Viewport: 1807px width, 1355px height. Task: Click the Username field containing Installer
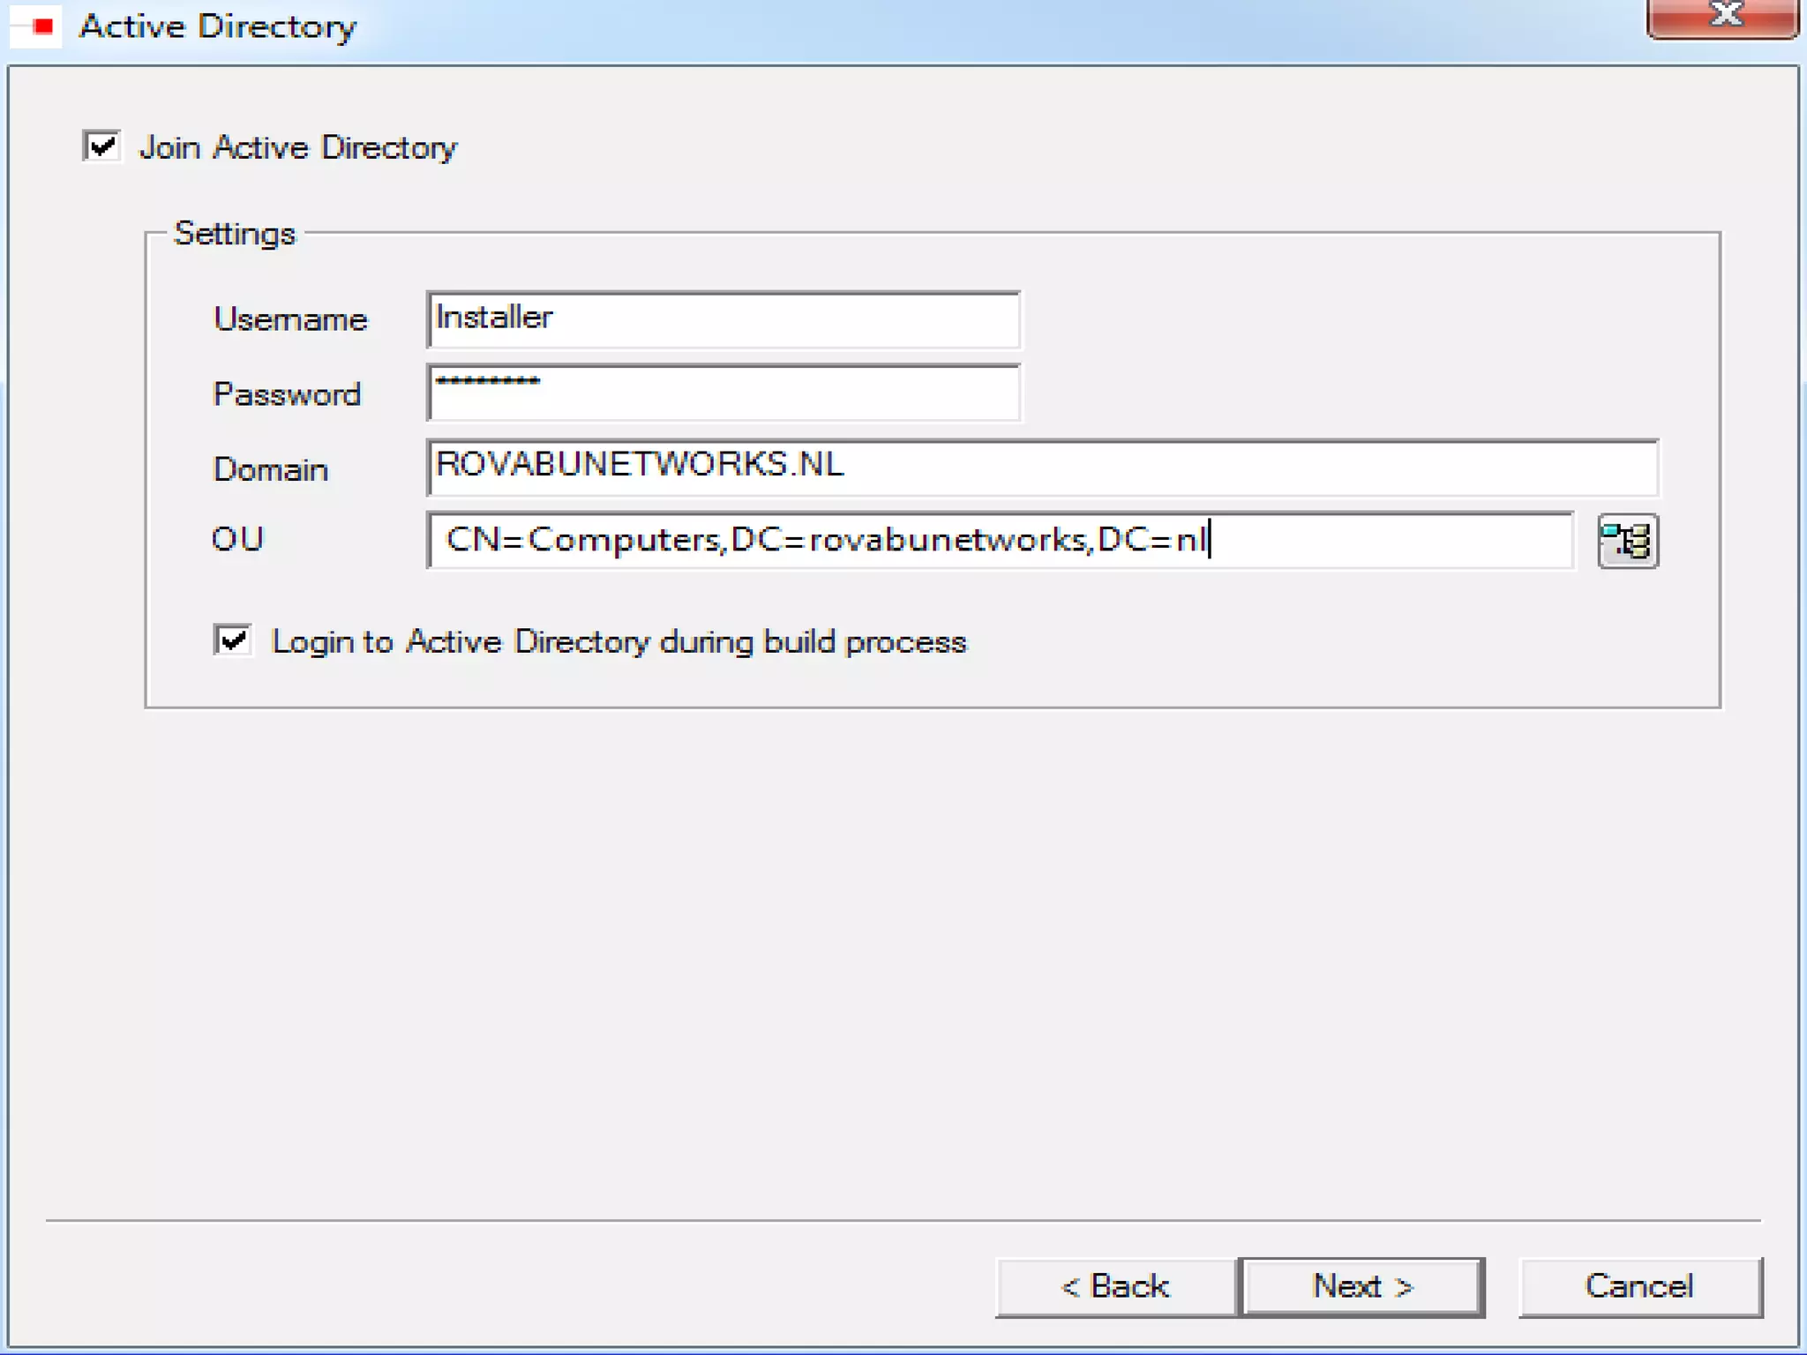pos(724,319)
